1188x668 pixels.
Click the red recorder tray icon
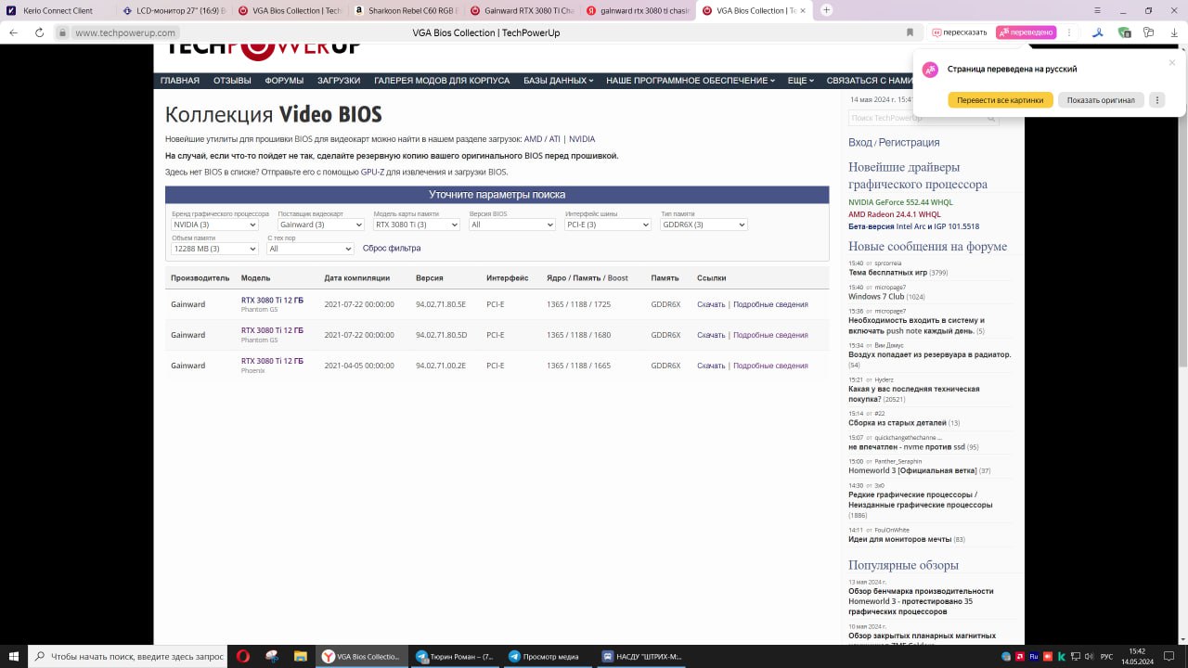[x=1047, y=656]
